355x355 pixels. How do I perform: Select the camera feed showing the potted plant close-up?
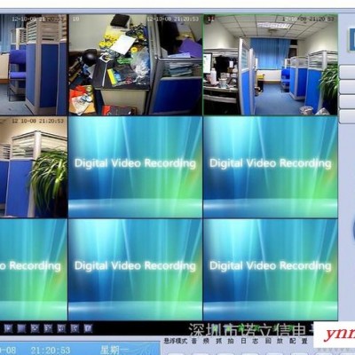coord(34,167)
